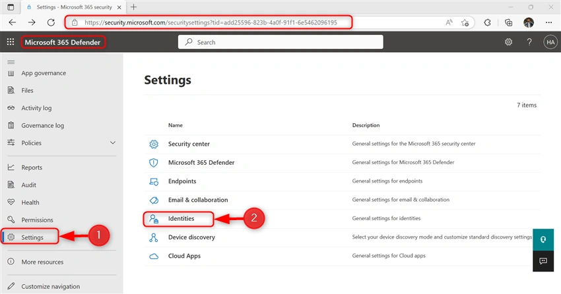The width and height of the screenshot is (561, 294).
Task: Open a new browser tab
Action: pos(133,7)
